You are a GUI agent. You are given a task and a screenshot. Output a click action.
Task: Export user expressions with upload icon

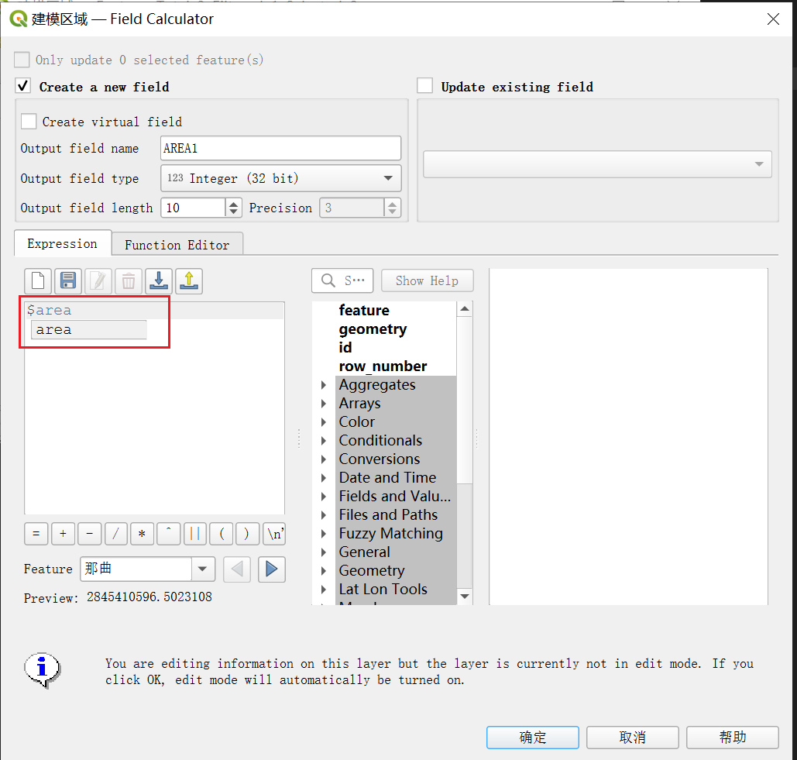click(189, 280)
